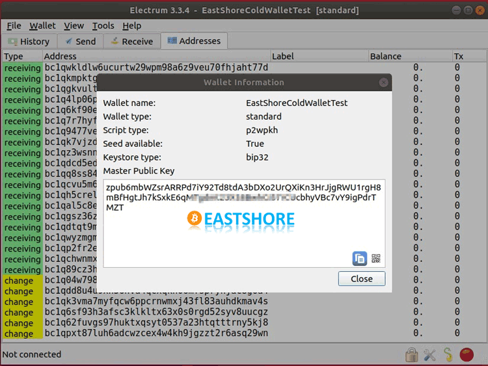Click the seed icon in status bar

point(448,355)
